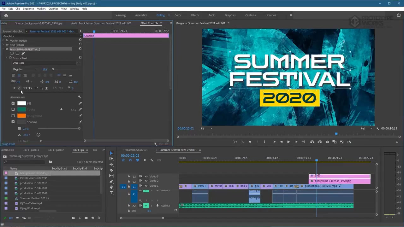Select the Razor tool in the timeline toolbar
404x227 pixels.
pyautogui.click(x=111, y=170)
